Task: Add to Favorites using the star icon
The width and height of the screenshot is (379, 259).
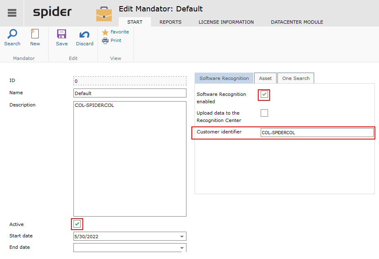Action: [x=105, y=32]
